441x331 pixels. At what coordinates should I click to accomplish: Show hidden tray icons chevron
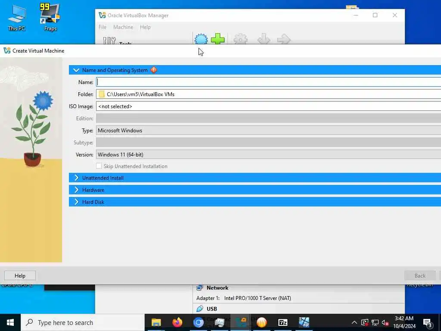354,322
